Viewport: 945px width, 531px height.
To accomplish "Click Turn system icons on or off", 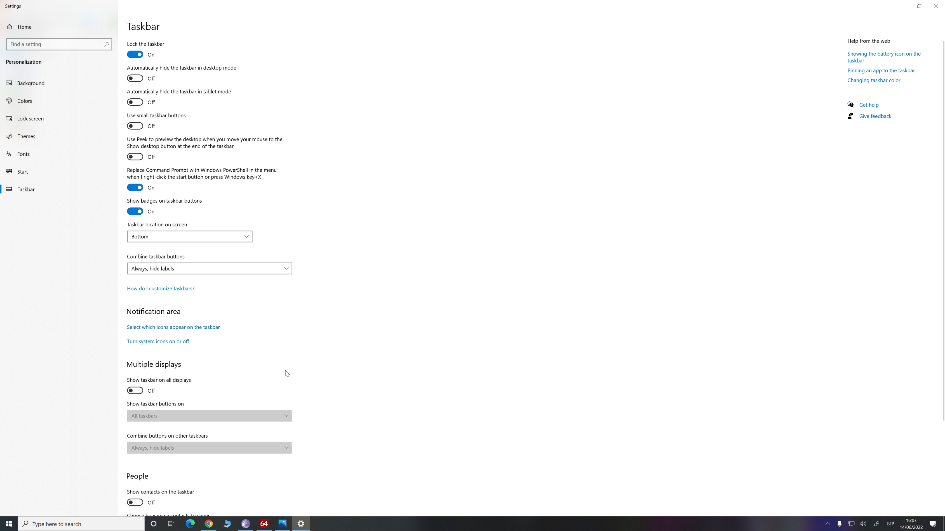I will 158,342.
